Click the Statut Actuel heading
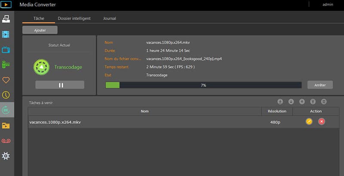This screenshot has height=176, width=344. tap(59, 45)
